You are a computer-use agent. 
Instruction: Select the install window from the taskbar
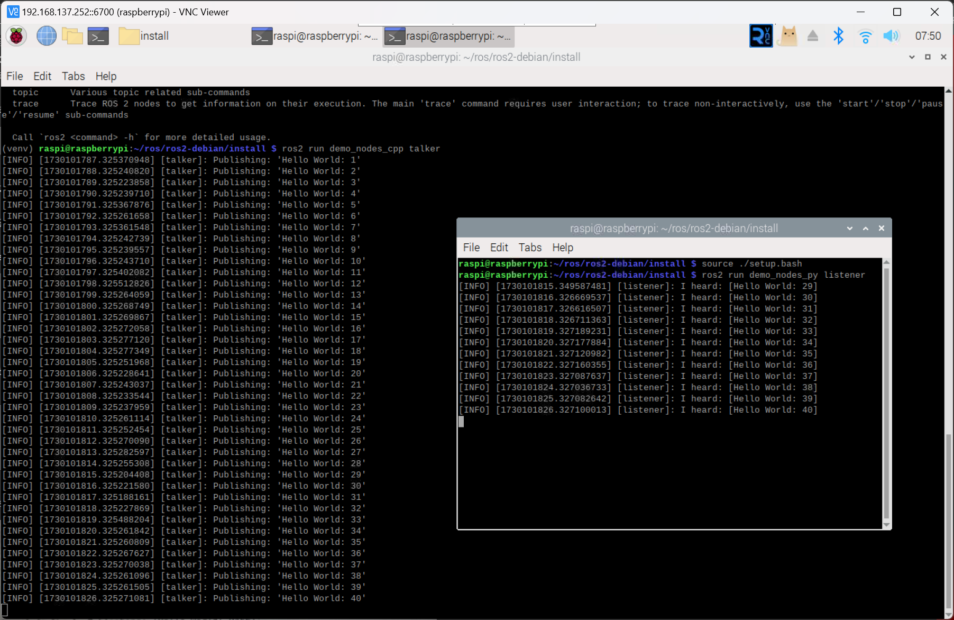[143, 35]
